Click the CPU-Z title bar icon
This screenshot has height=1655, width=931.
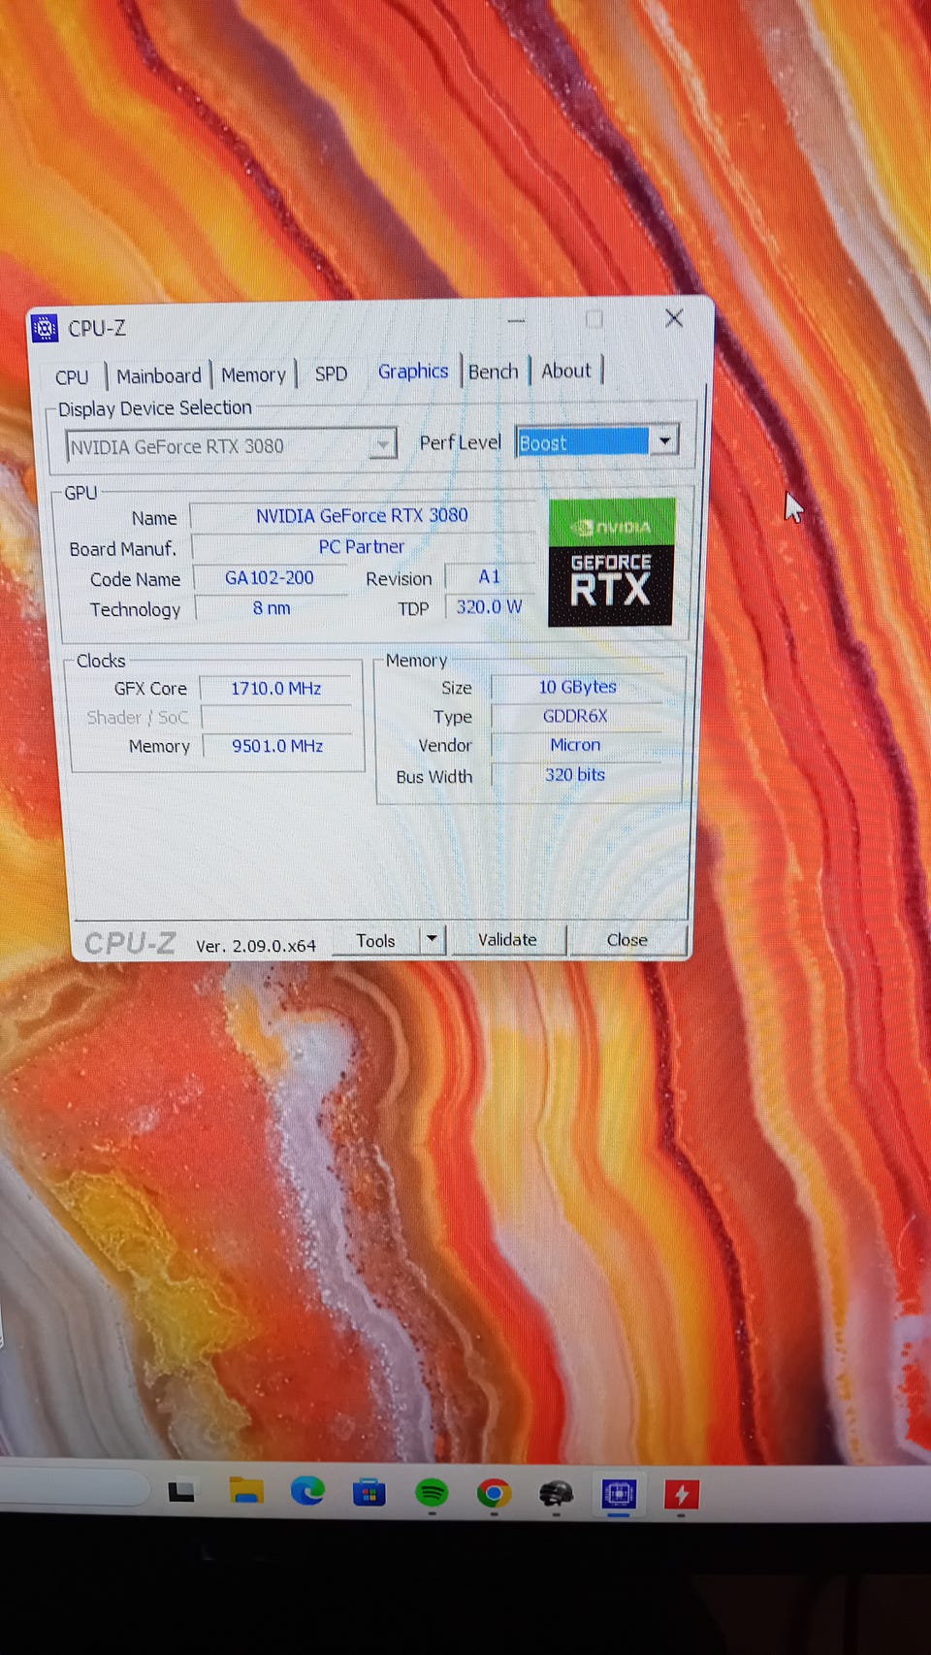45,329
